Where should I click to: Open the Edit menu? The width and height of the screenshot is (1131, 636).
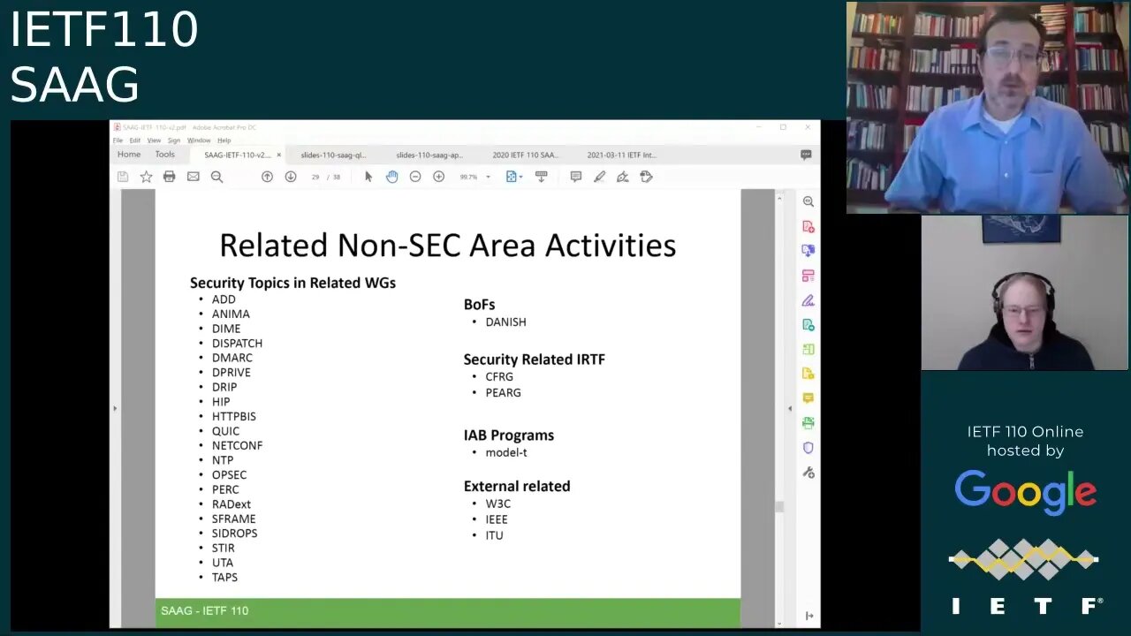[135, 140]
